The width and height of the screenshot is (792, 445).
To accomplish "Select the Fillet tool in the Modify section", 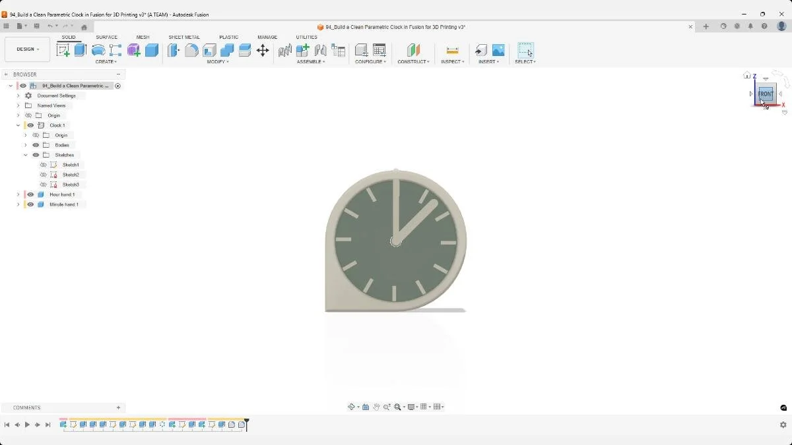I will coord(191,50).
